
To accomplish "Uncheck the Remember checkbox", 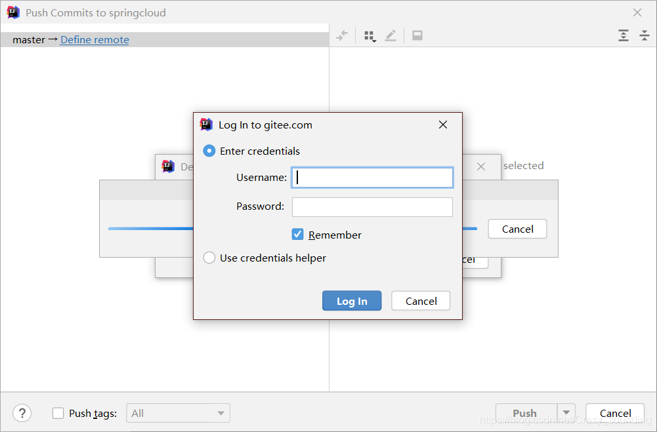I will tap(297, 235).
